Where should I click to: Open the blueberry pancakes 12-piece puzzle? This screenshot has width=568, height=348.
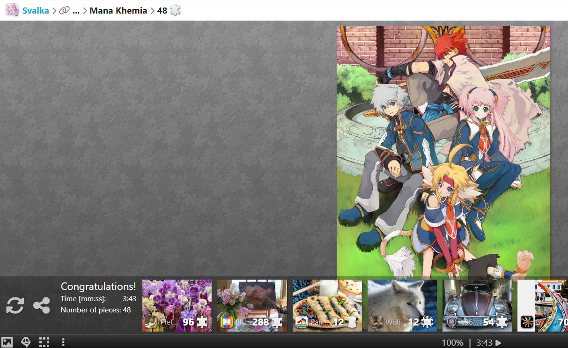pyautogui.click(x=327, y=305)
